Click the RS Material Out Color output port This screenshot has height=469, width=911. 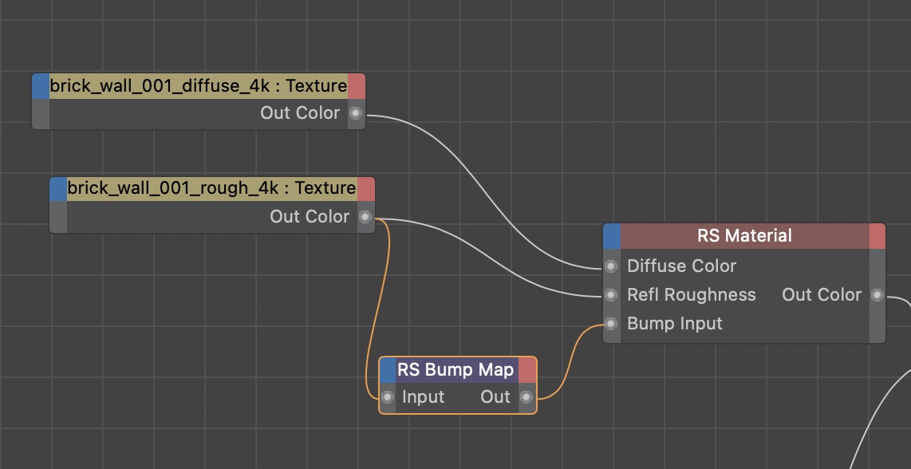[x=877, y=295]
